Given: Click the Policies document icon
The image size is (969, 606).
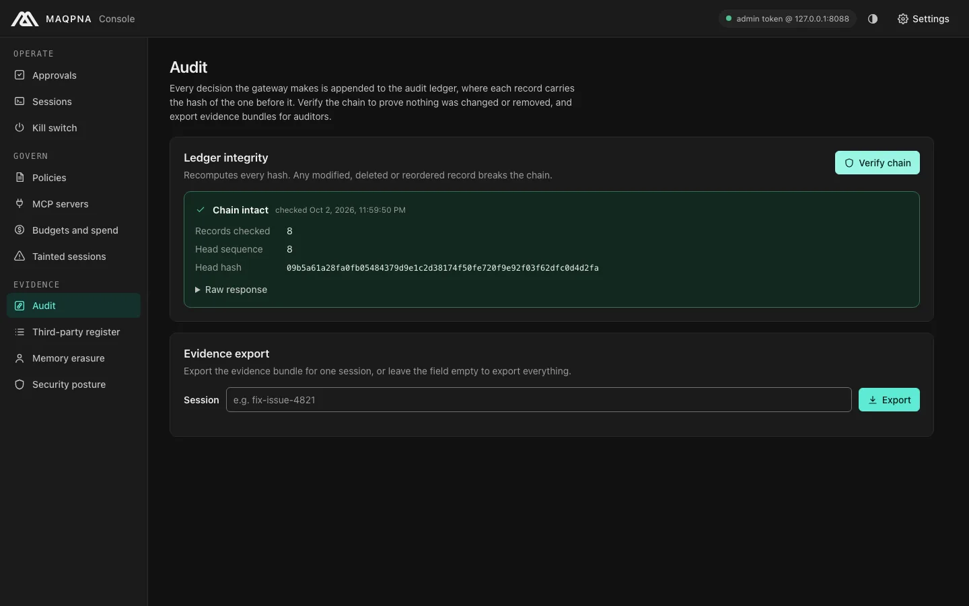Looking at the screenshot, I should 20,178.
